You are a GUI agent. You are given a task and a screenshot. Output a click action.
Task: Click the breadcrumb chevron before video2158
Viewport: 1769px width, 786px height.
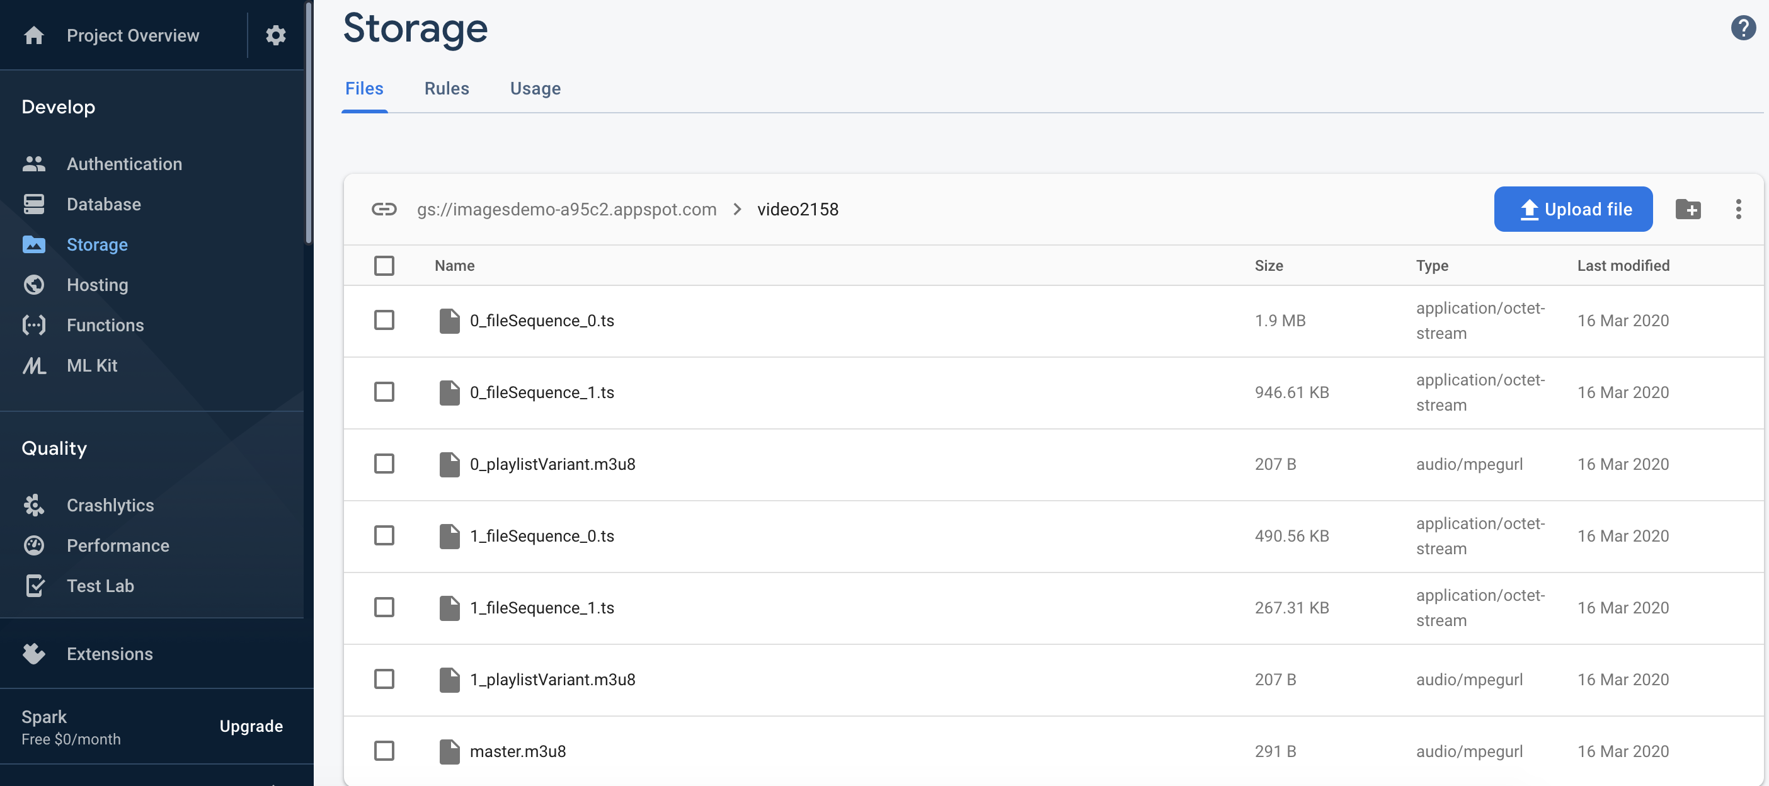[737, 208]
